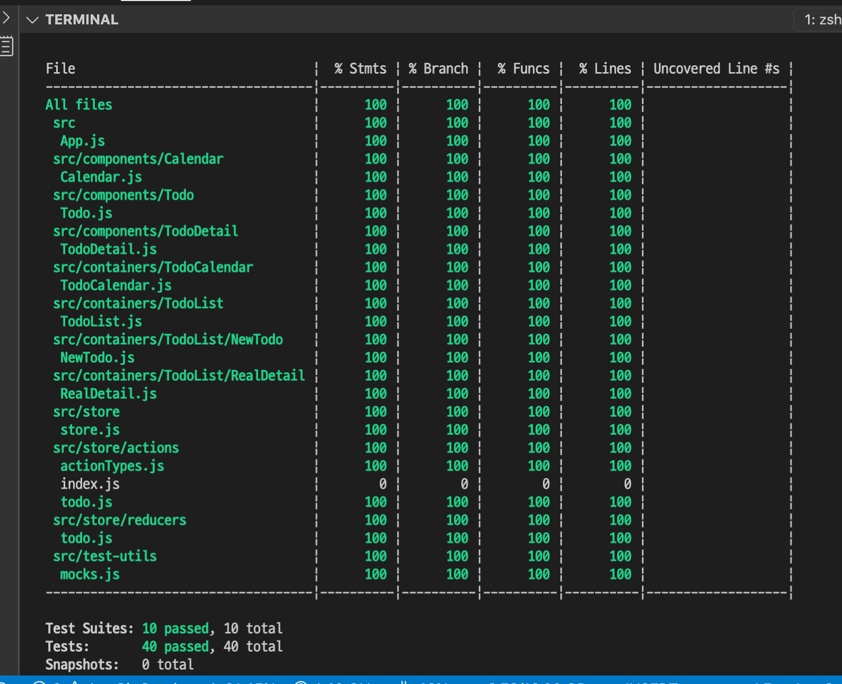Click the '% Branch' column header
This screenshot has height=684, width=842.
coord(438,69)
